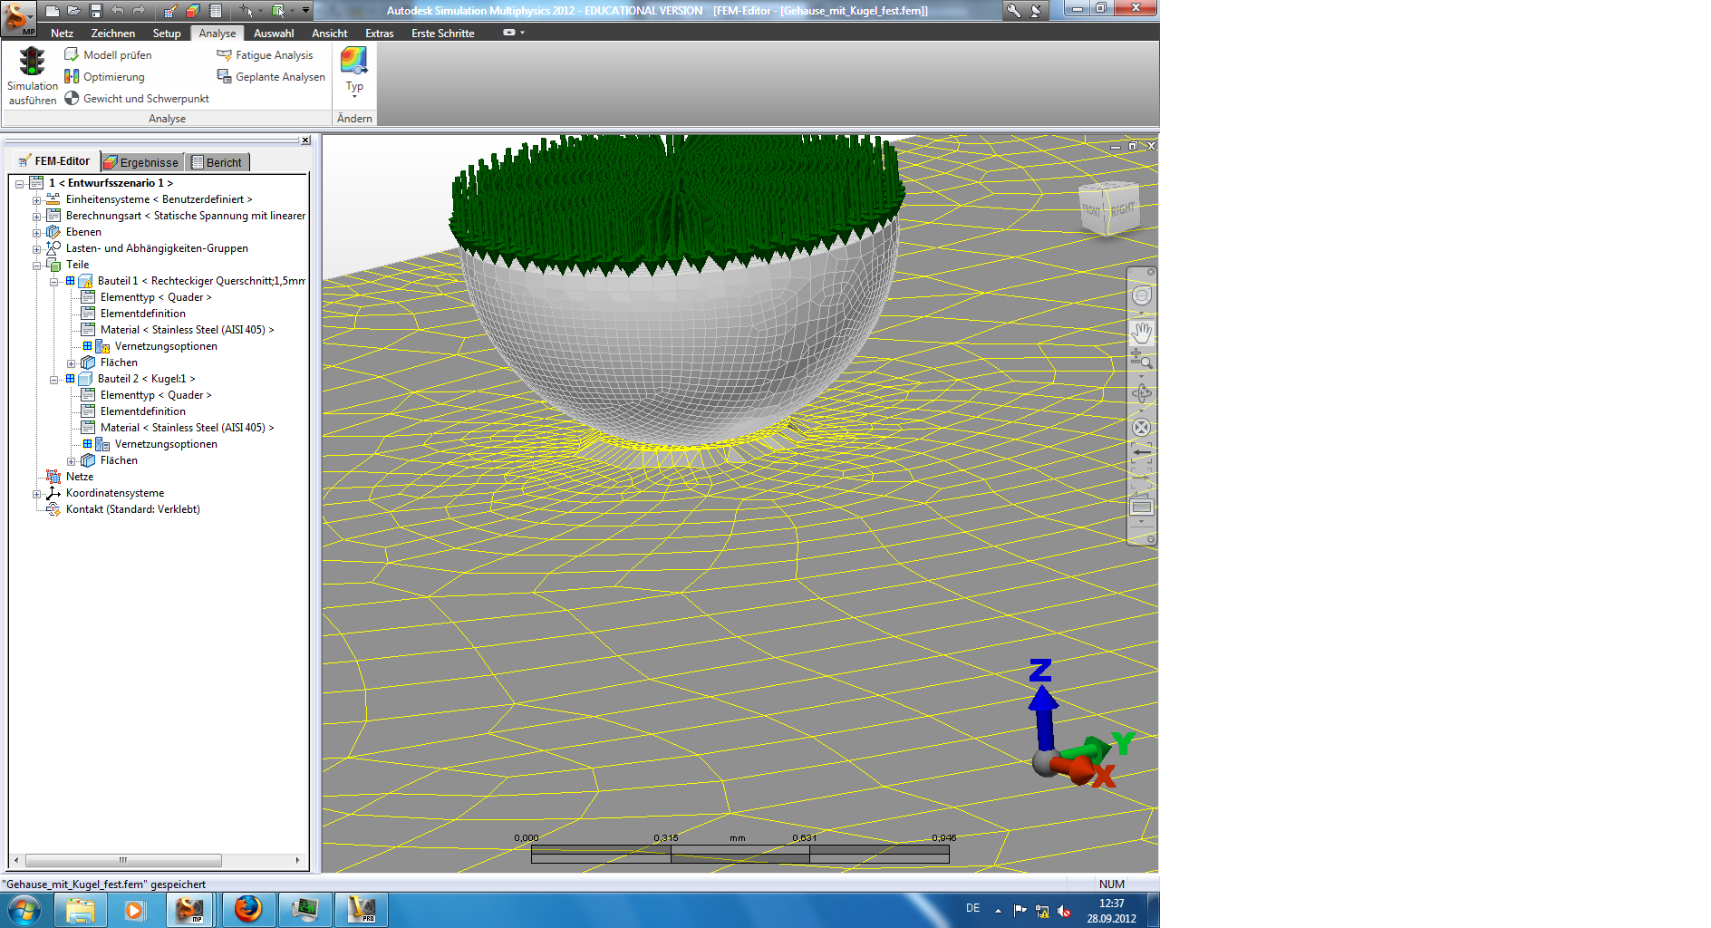
Task: Expand Flächen under Bauteil 1
Action: [x=72, y=363]
